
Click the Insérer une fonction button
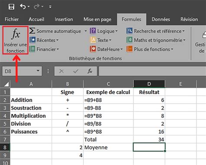coord(15,40)
